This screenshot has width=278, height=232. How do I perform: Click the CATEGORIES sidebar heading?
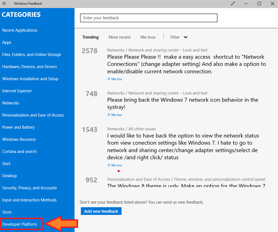21,14
